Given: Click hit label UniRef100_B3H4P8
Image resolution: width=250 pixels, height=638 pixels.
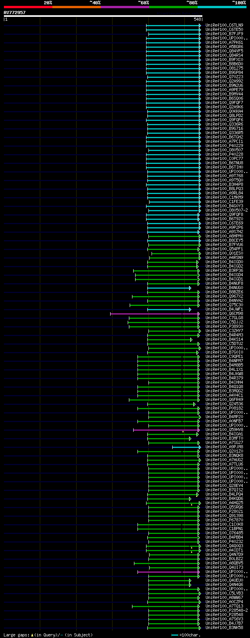Looking at the screenshot, I should [224, 184].
